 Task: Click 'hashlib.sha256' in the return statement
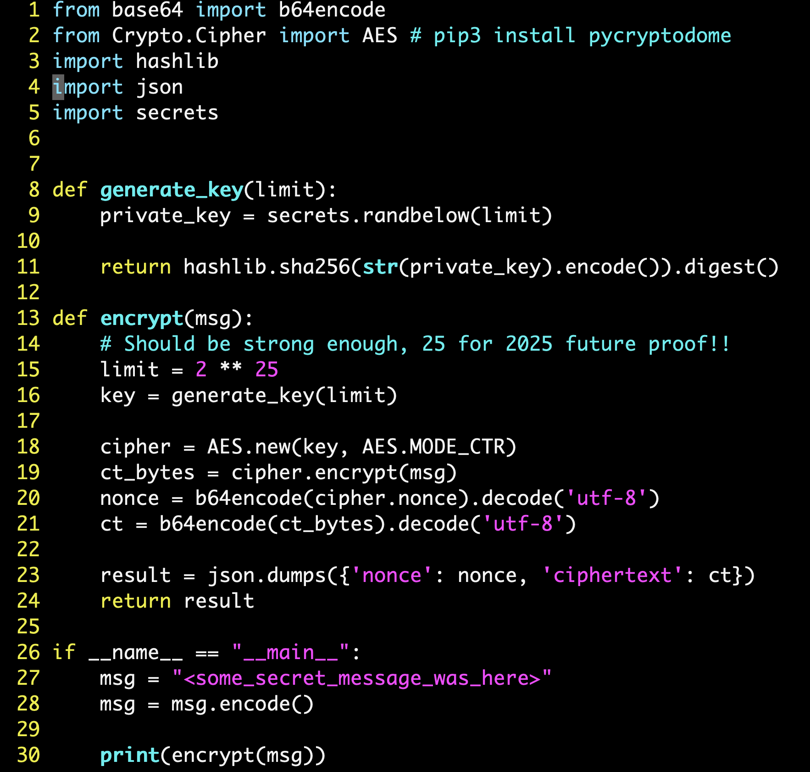point(266,267)
